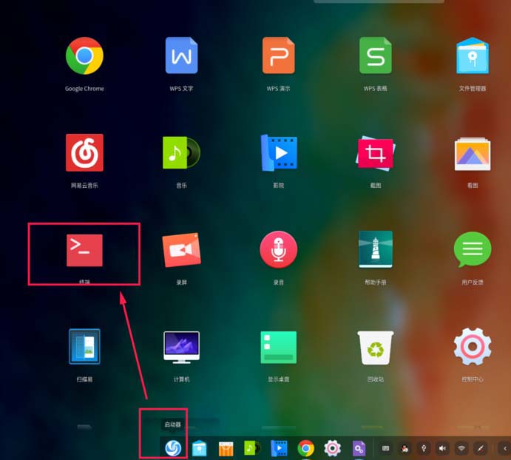
Task: Open the green 用户反馈 feedback app
Action: [473, 249]
